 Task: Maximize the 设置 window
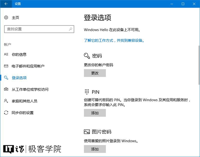coord(183,4)
